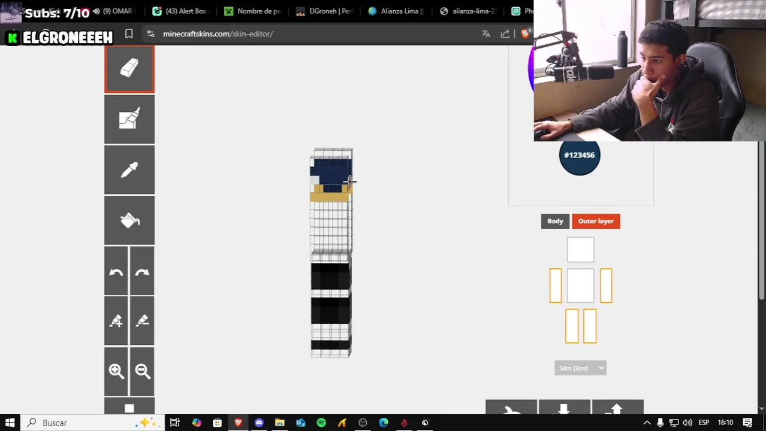Open the 16:10 taskbar clock

pos(725,423)
